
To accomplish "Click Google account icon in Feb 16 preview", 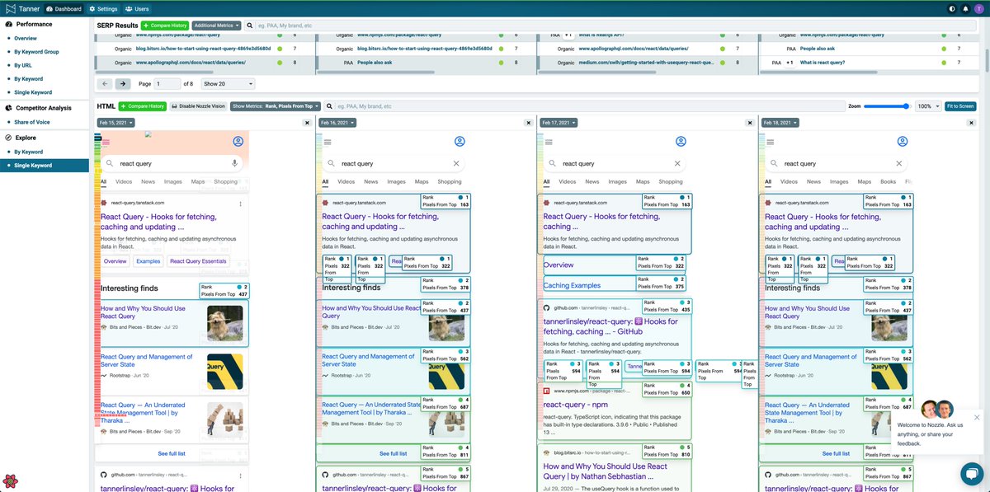I will 460,142.
